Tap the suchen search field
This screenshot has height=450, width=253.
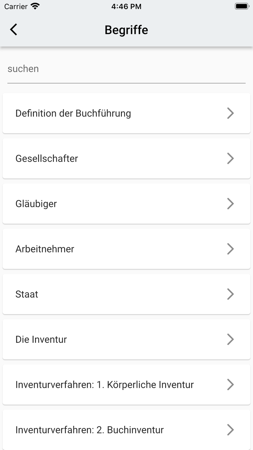126,69
